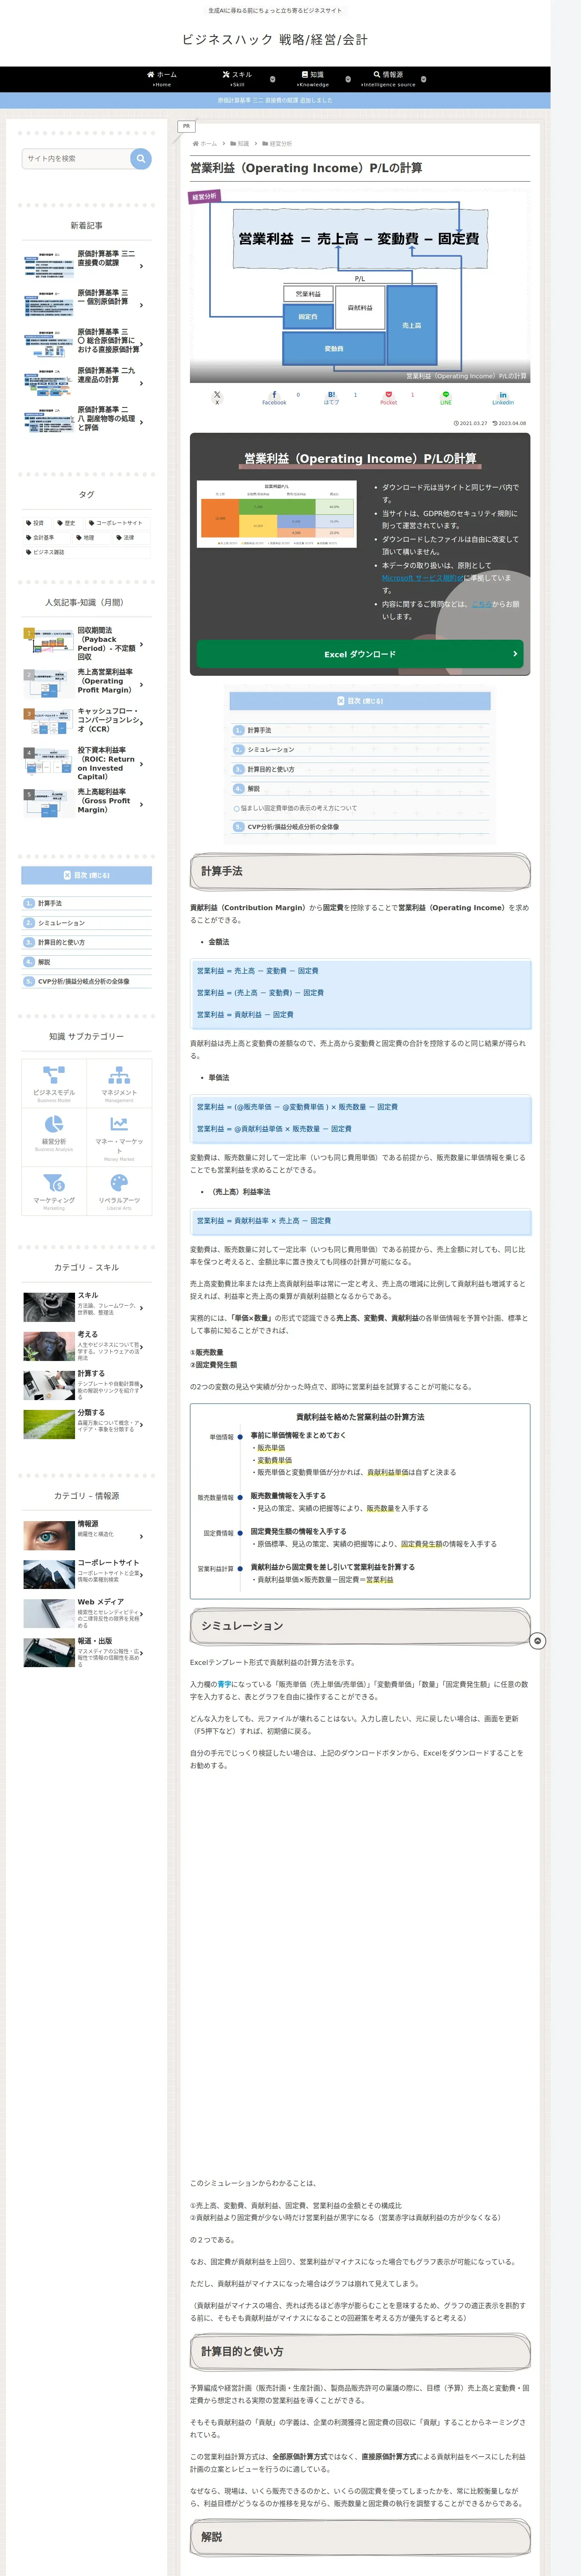
Task: Open the site title ビジネスハック 戦略/経営/会計
Action: pos(274,40)
